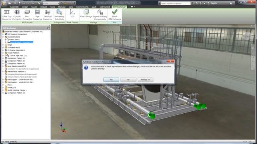257x144 pixels.
Task: Click the Help question mark icon
Action: coord(231,3)
